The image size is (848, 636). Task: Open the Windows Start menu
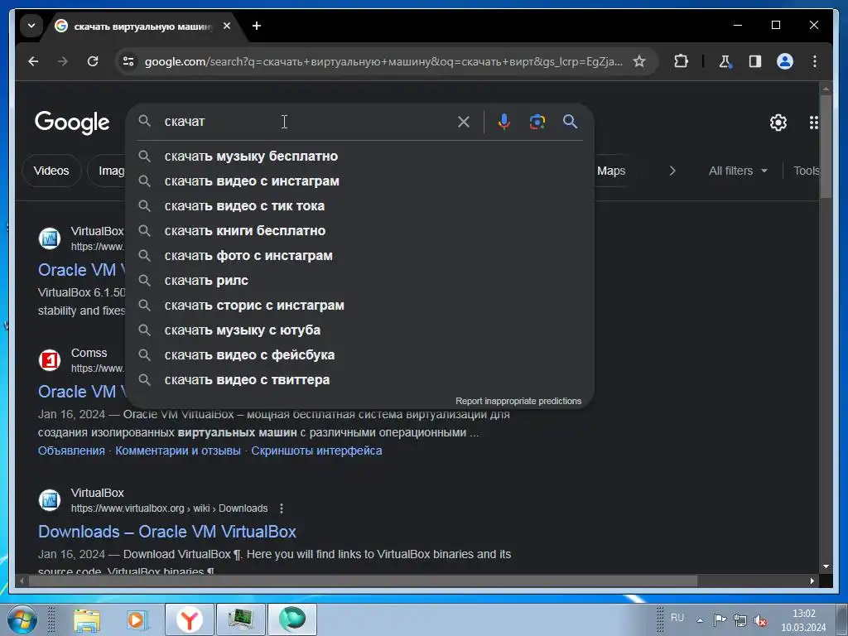click(x=22, y=619)
